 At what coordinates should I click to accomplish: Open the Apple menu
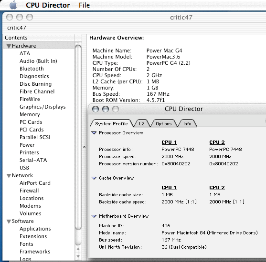[13, 5]
